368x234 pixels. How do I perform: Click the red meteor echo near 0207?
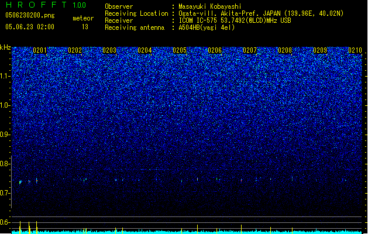pos(241,181)
